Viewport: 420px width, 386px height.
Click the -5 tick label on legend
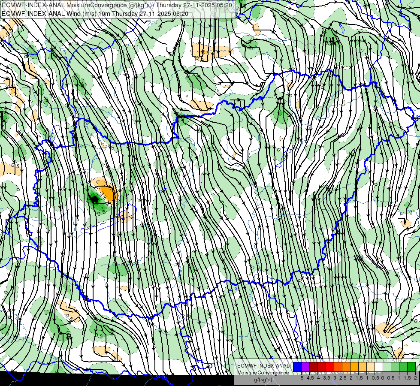301,378
